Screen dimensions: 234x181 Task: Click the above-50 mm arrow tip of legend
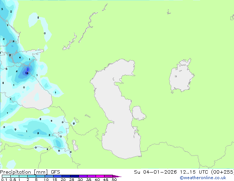click(117, 176)
